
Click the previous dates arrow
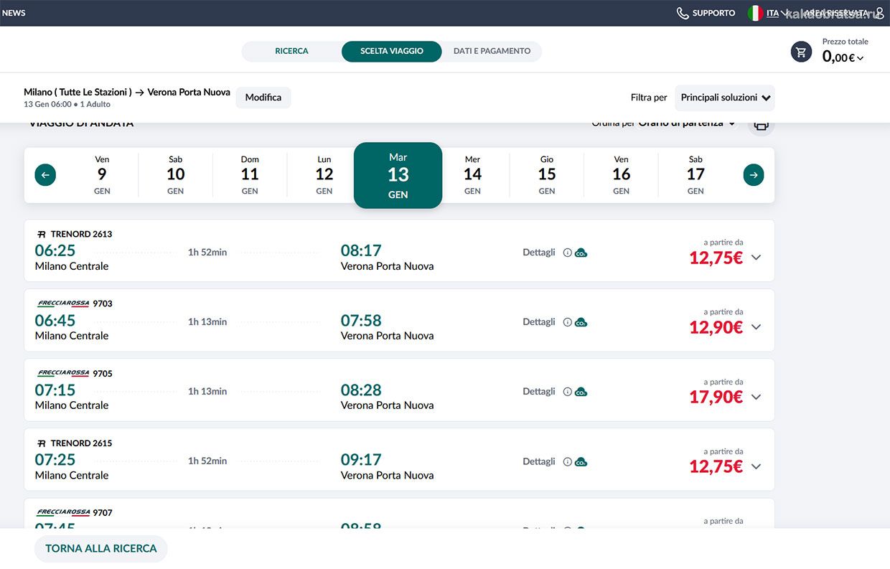tap(45, 175)
